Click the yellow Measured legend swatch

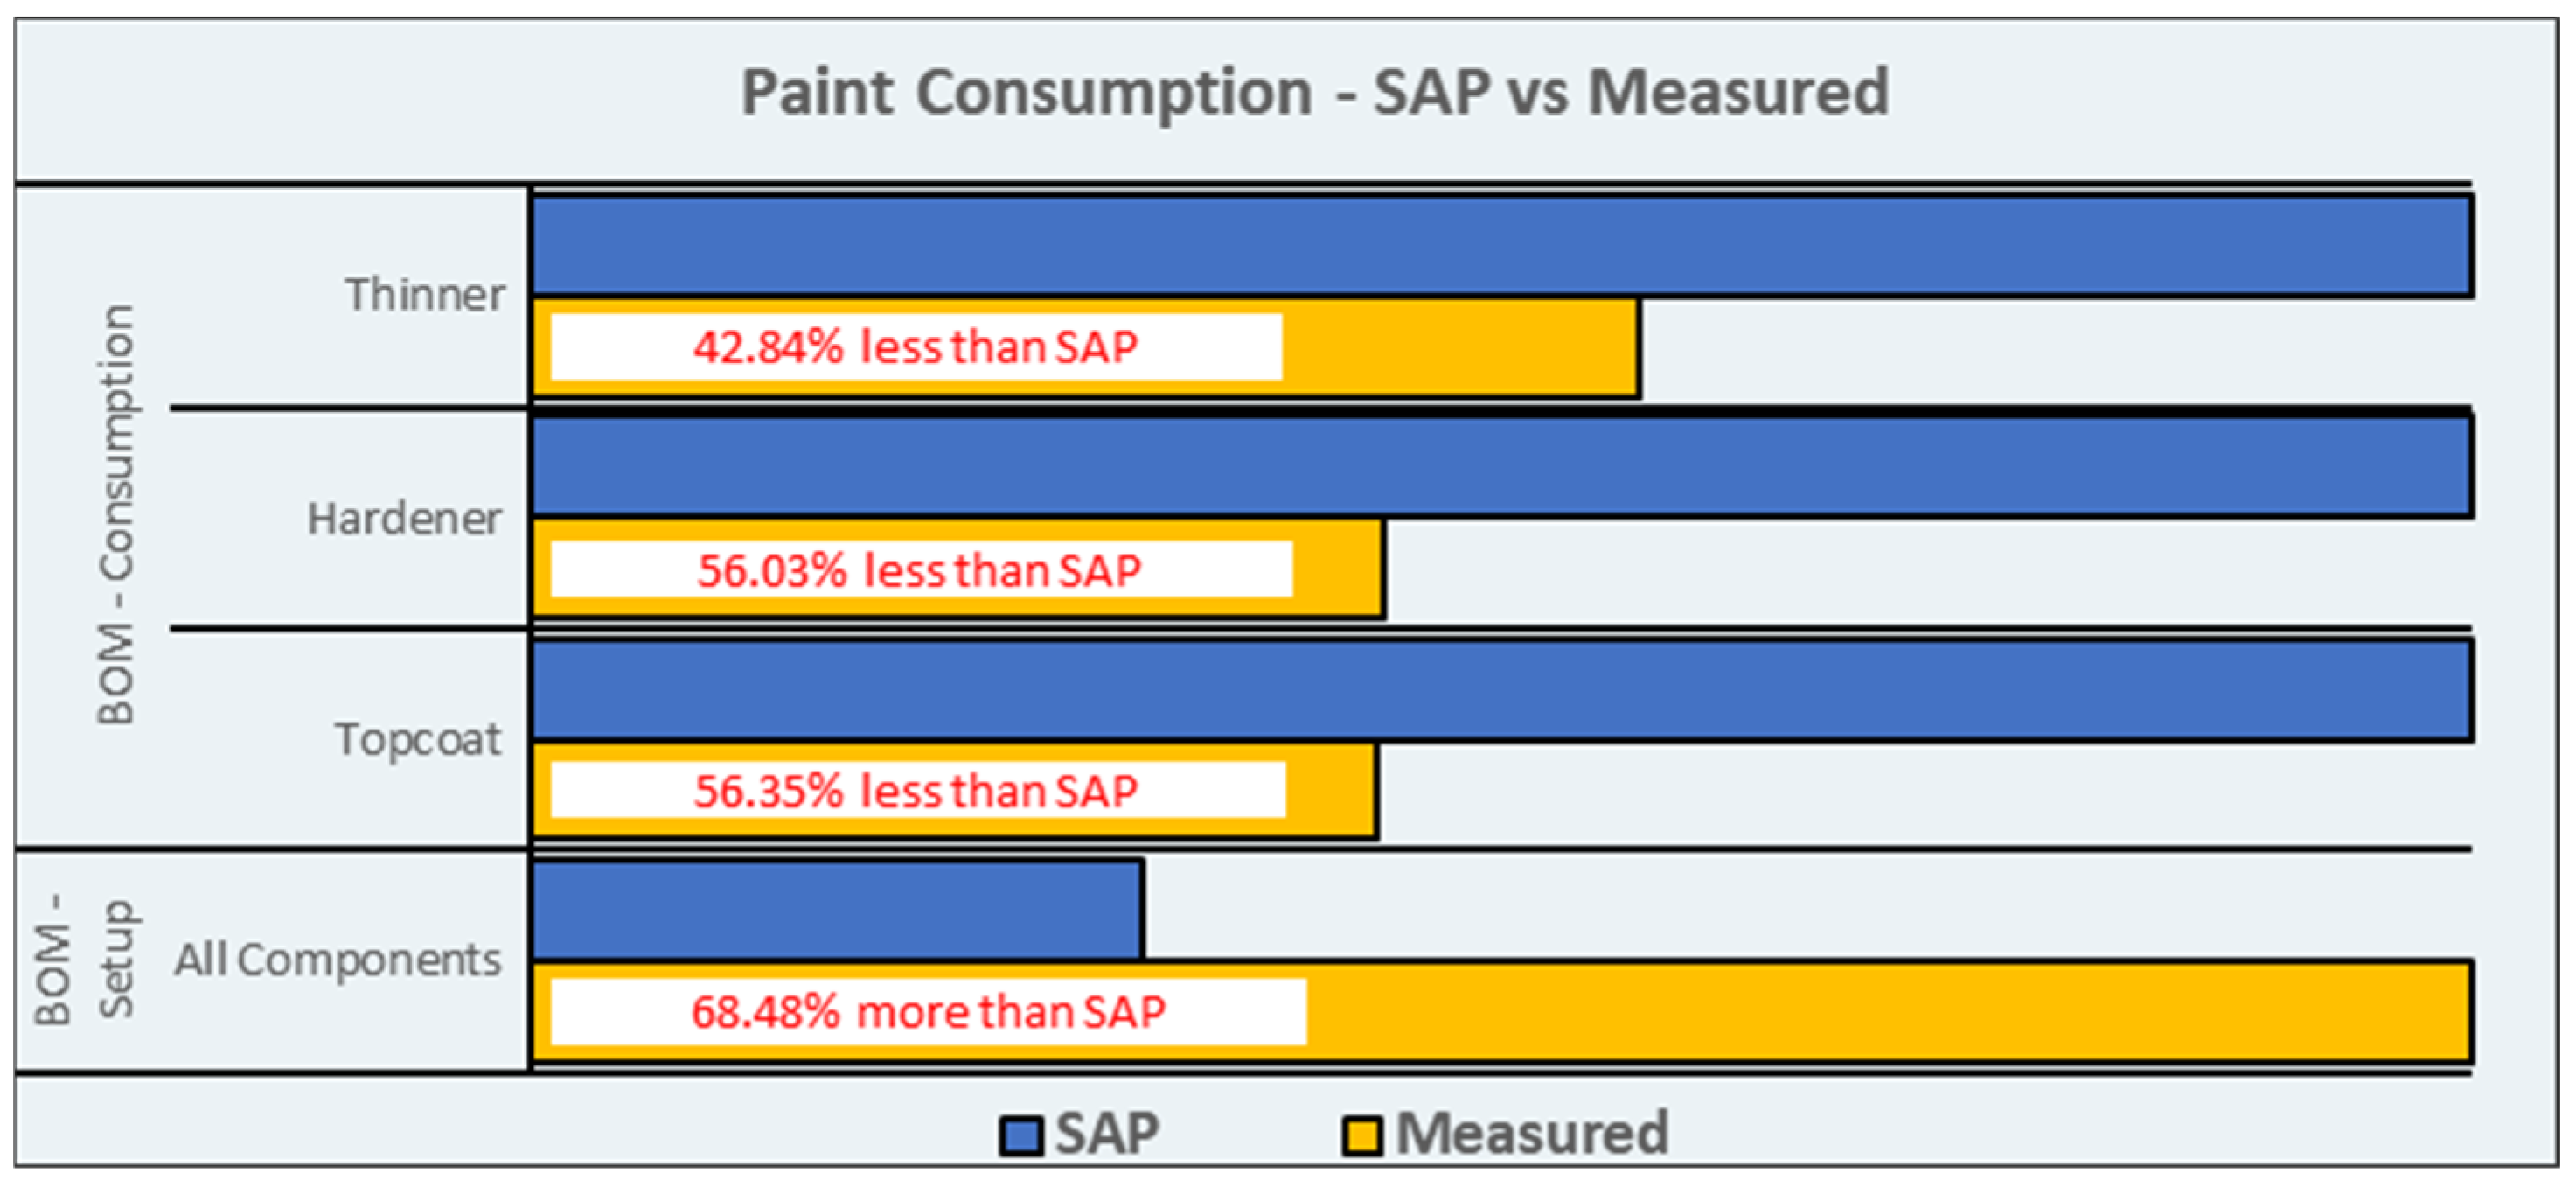[x=1362, y=1137]
